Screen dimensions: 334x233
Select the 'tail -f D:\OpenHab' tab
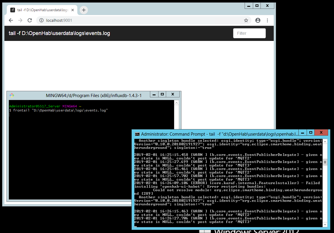coord(41,10)
